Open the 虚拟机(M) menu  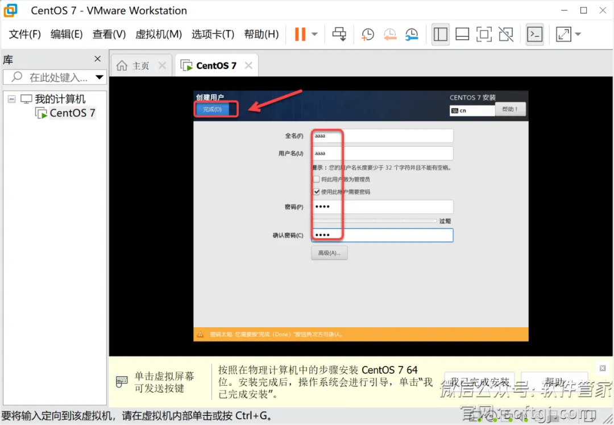click(x=159, y=35)
